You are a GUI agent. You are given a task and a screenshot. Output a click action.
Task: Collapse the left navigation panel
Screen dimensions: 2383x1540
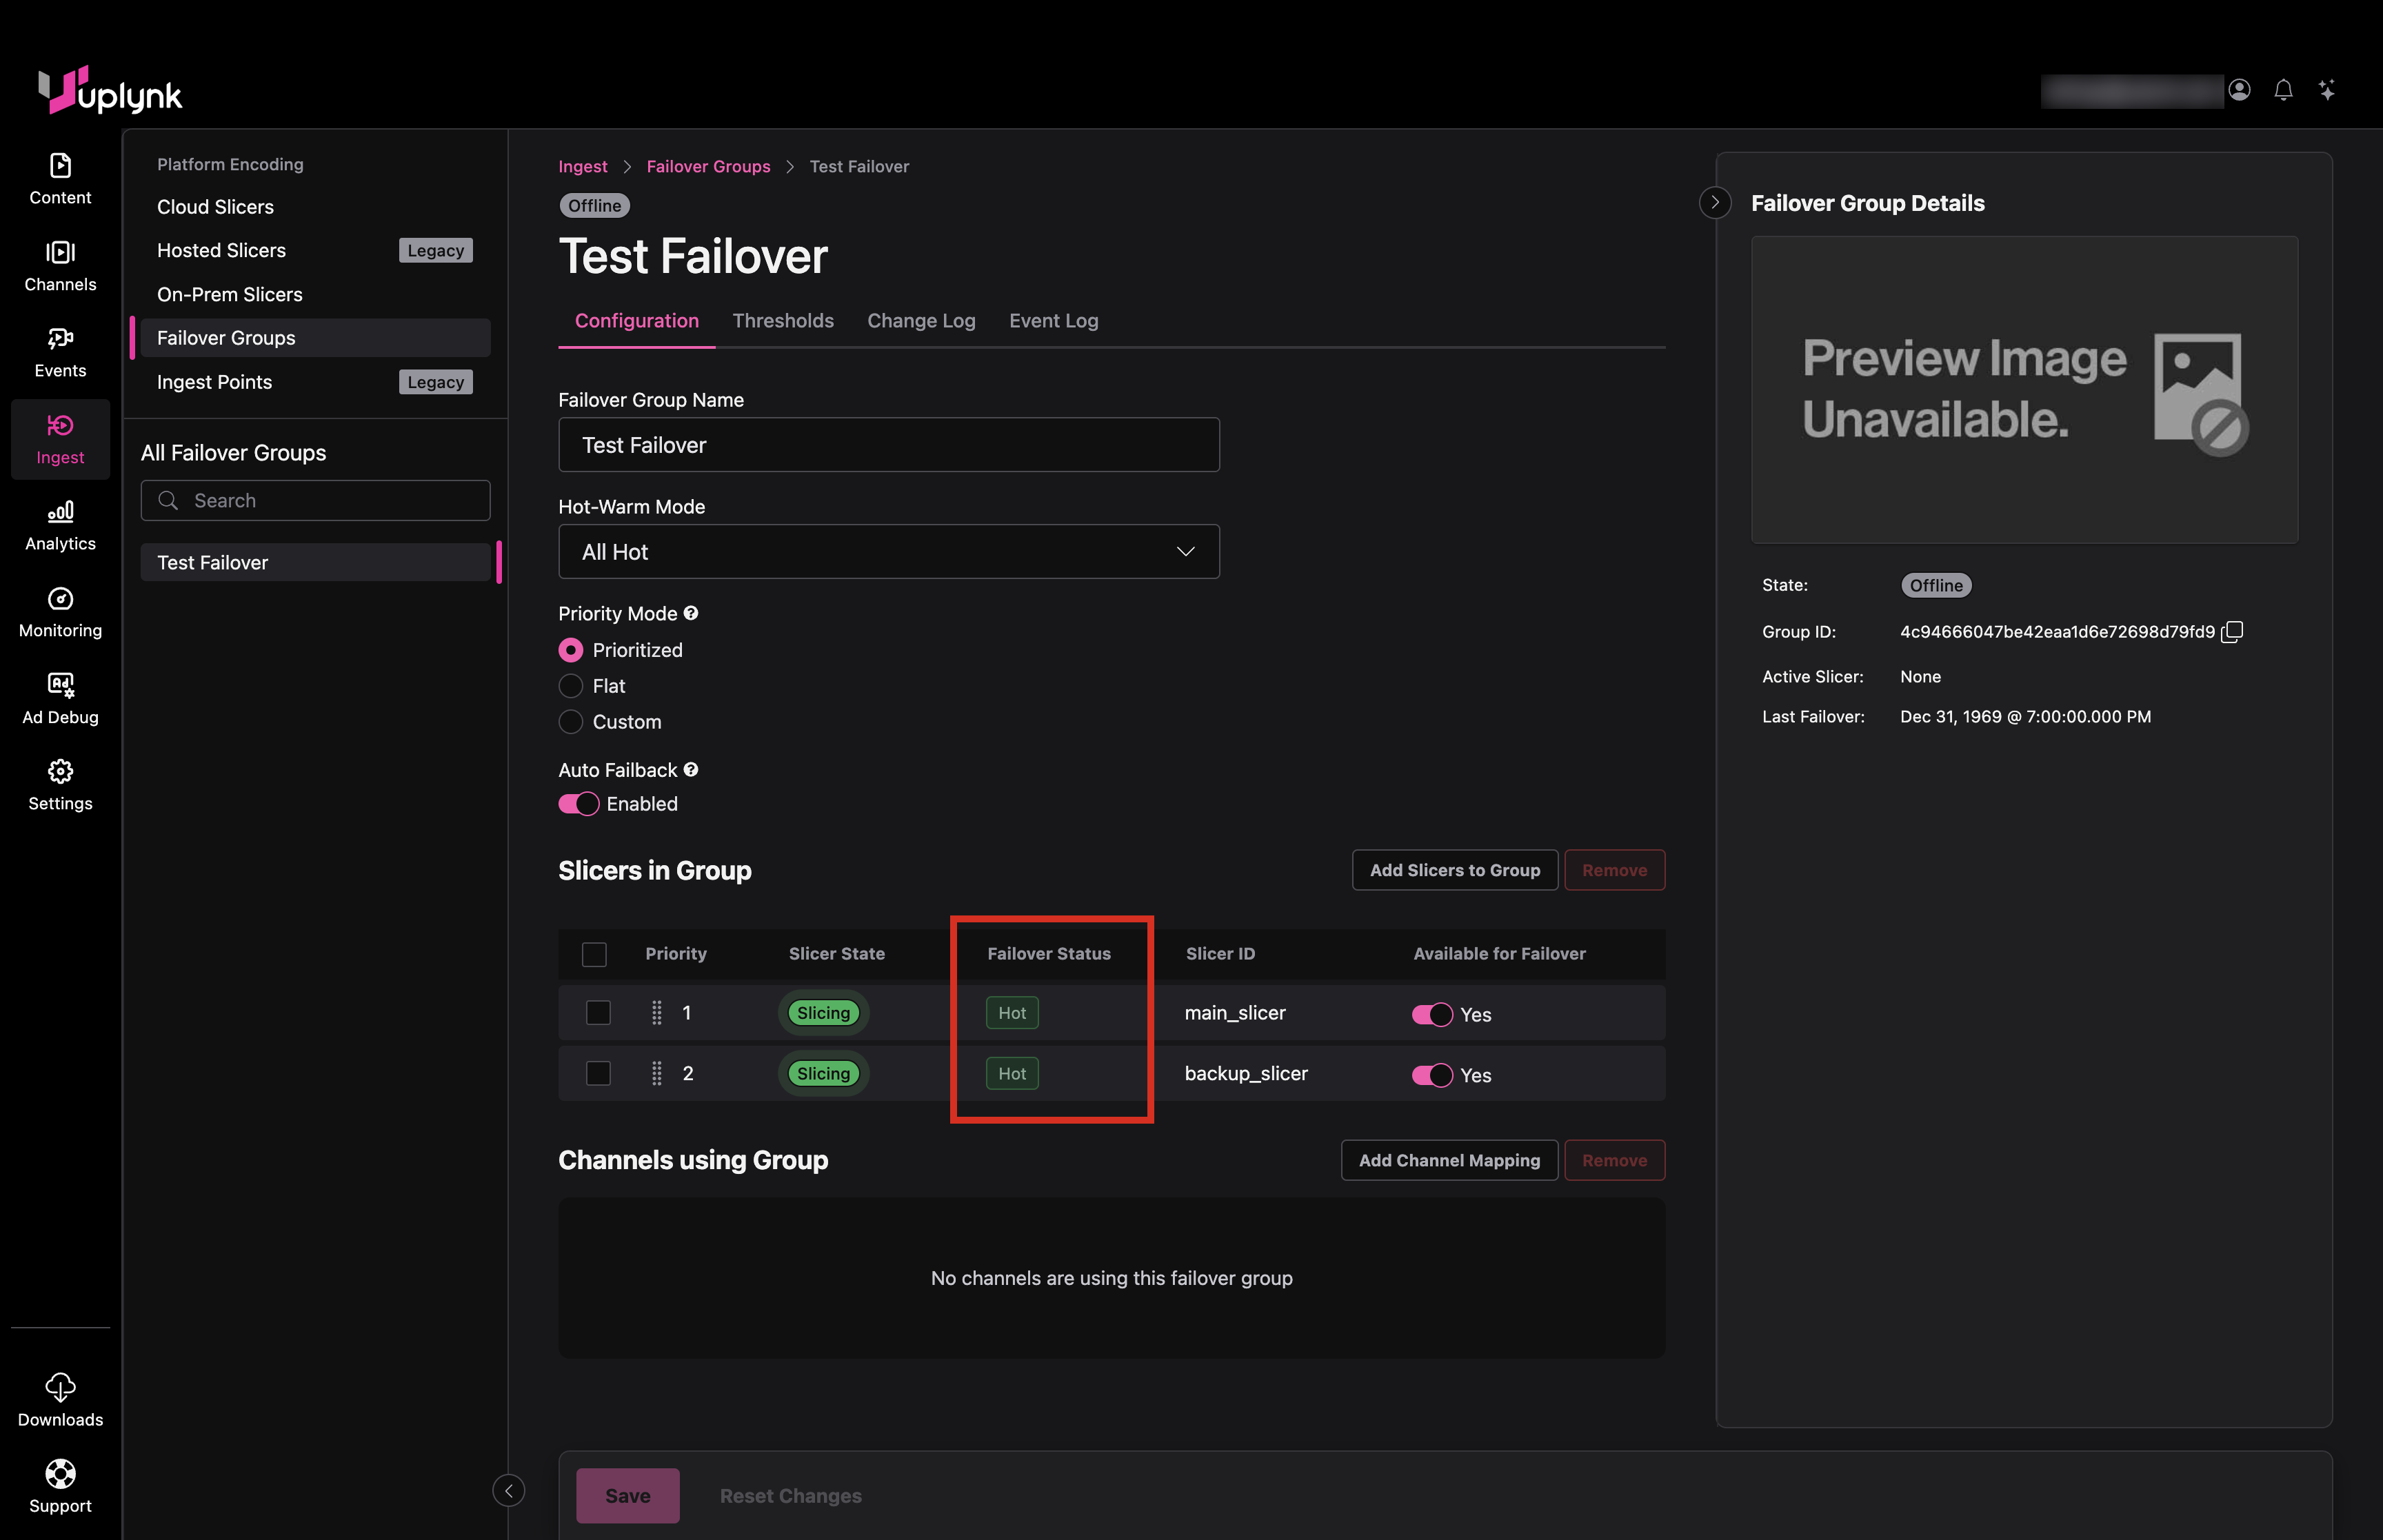click(508, 1491)
